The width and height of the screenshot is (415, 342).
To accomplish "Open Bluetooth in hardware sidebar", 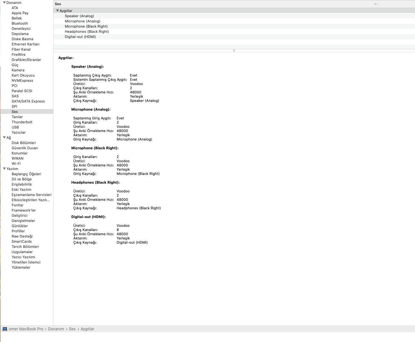I will (x=20, y=23).
